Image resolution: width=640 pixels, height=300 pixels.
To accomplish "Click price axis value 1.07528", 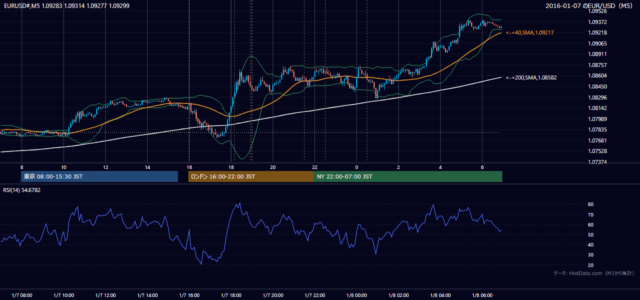I will pyautogui.click(x=597, y=151).
